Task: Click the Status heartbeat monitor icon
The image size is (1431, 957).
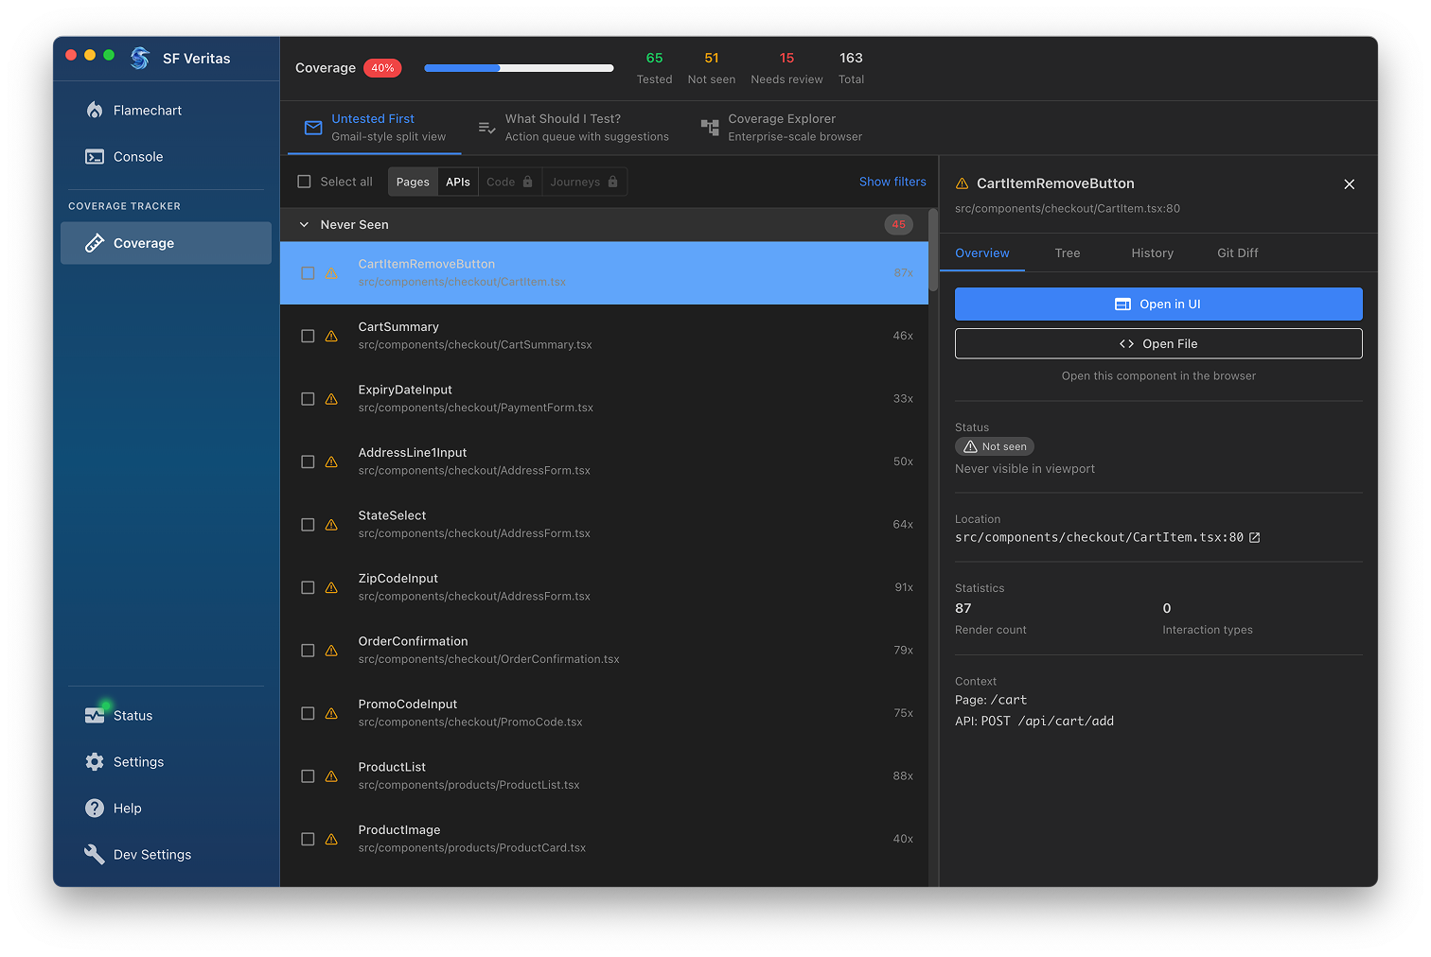Action: coord(95,716)
